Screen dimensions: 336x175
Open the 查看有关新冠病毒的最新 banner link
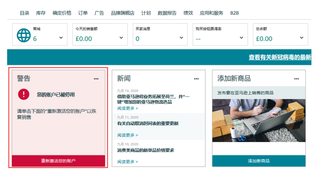[x=280, y=57]
